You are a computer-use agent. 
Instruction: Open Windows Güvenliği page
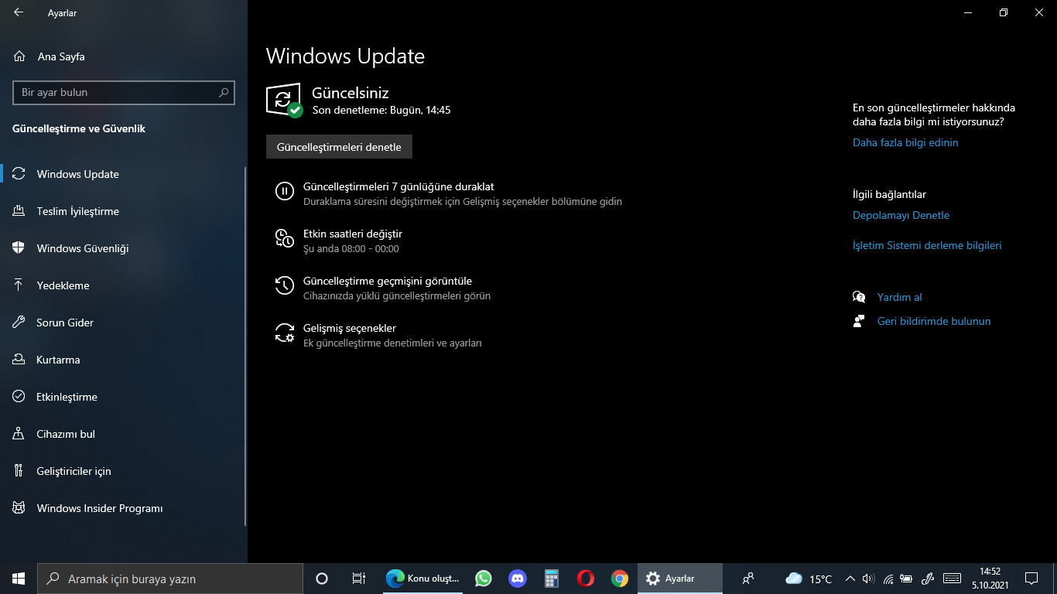click(x=124, y=248)
